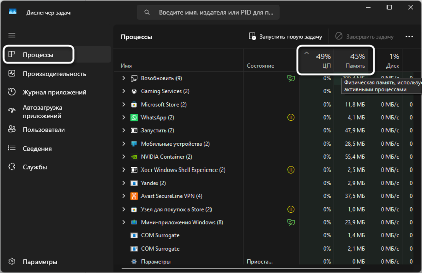The image size is (422, 273).
Task: Click Запустить новую задачу button
Action: tap(286, 37)
